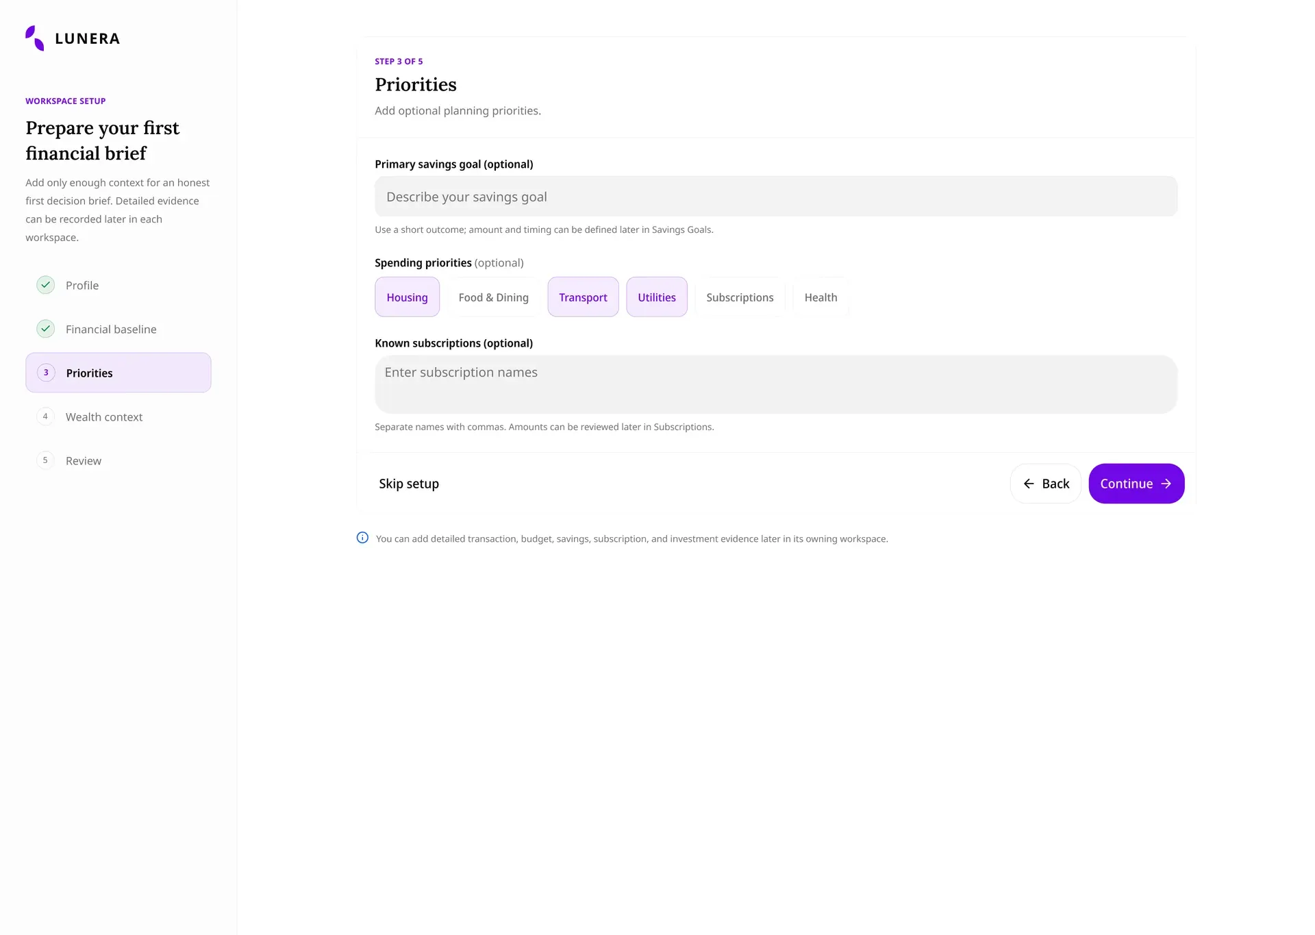The image size is (1315, 935).
Task: Select the Subscriptions priority chip
Action: (x=740, y=297)
